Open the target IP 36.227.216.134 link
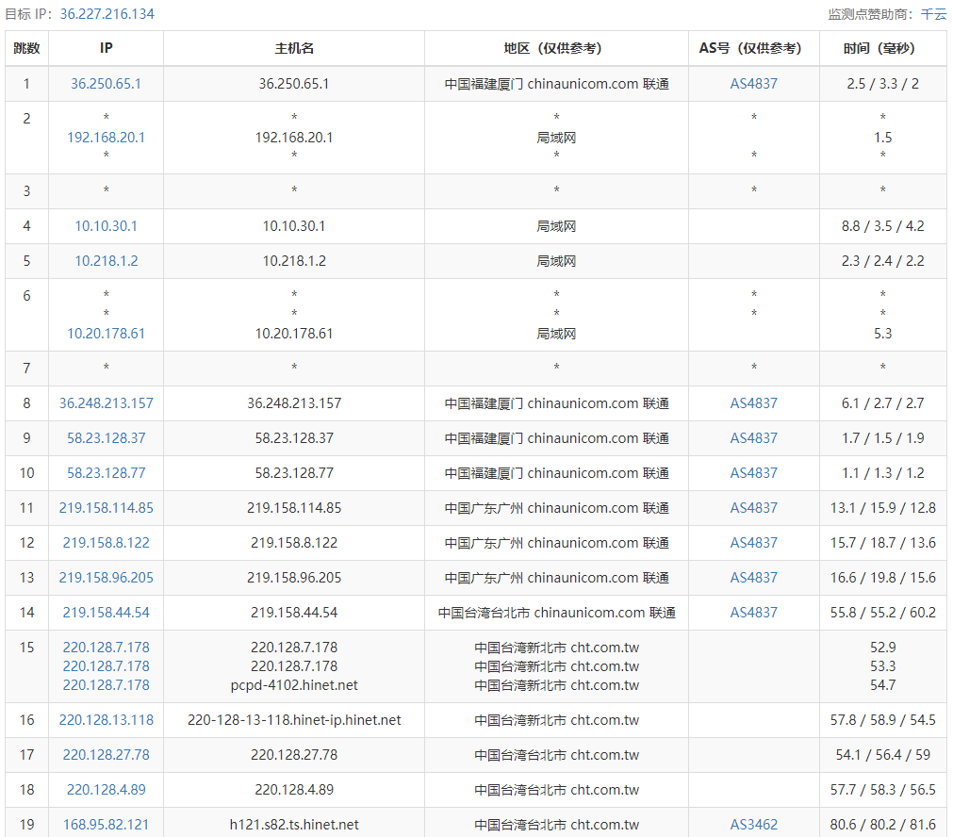This screenshot has height=837, width=953. click(107, 14)
